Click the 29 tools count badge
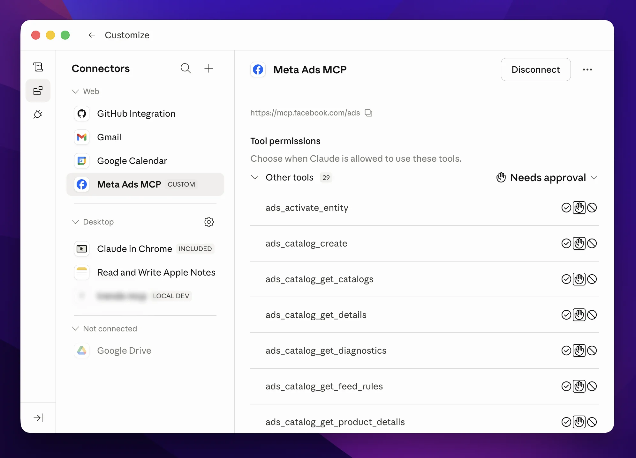This screenshot has height=458, width=636. (326, 178)
